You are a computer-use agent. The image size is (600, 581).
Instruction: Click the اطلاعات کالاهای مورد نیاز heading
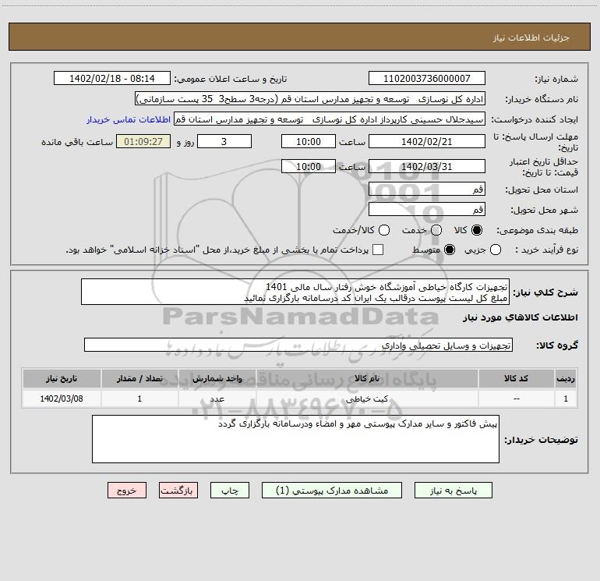[520, 318]
